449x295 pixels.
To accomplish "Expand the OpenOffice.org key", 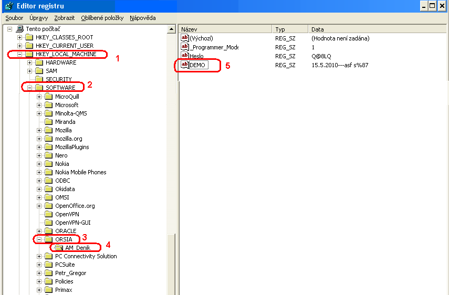I will (39, 206).
